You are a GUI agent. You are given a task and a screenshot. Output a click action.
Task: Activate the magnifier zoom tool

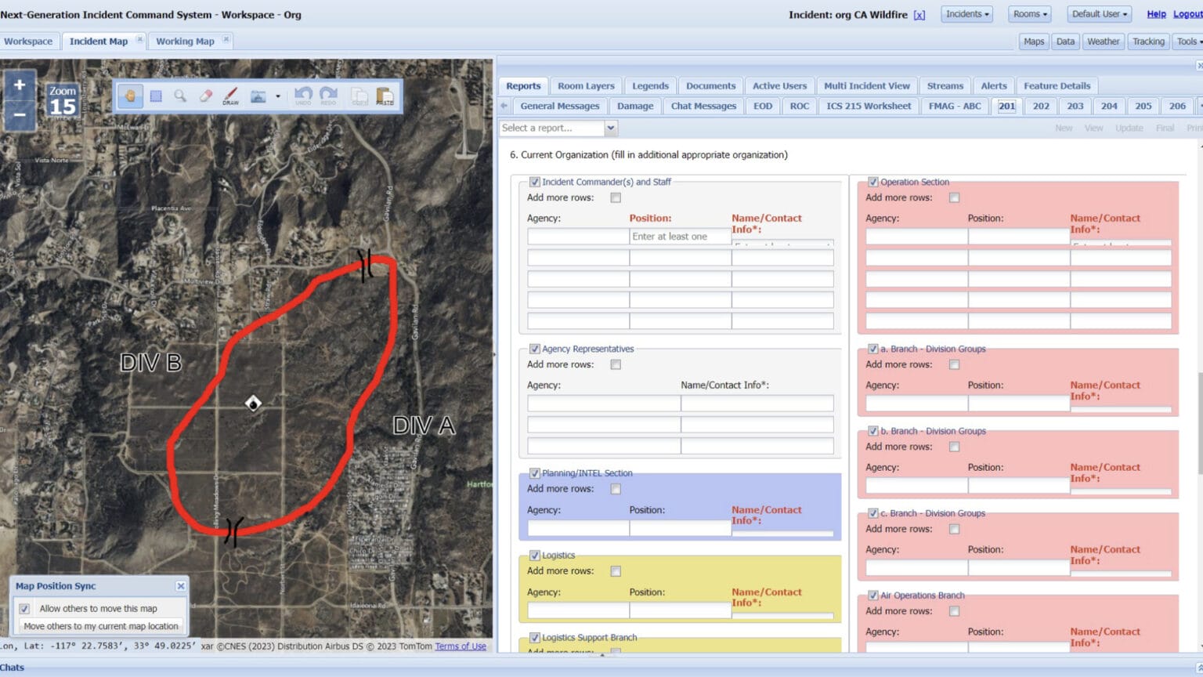180,96
